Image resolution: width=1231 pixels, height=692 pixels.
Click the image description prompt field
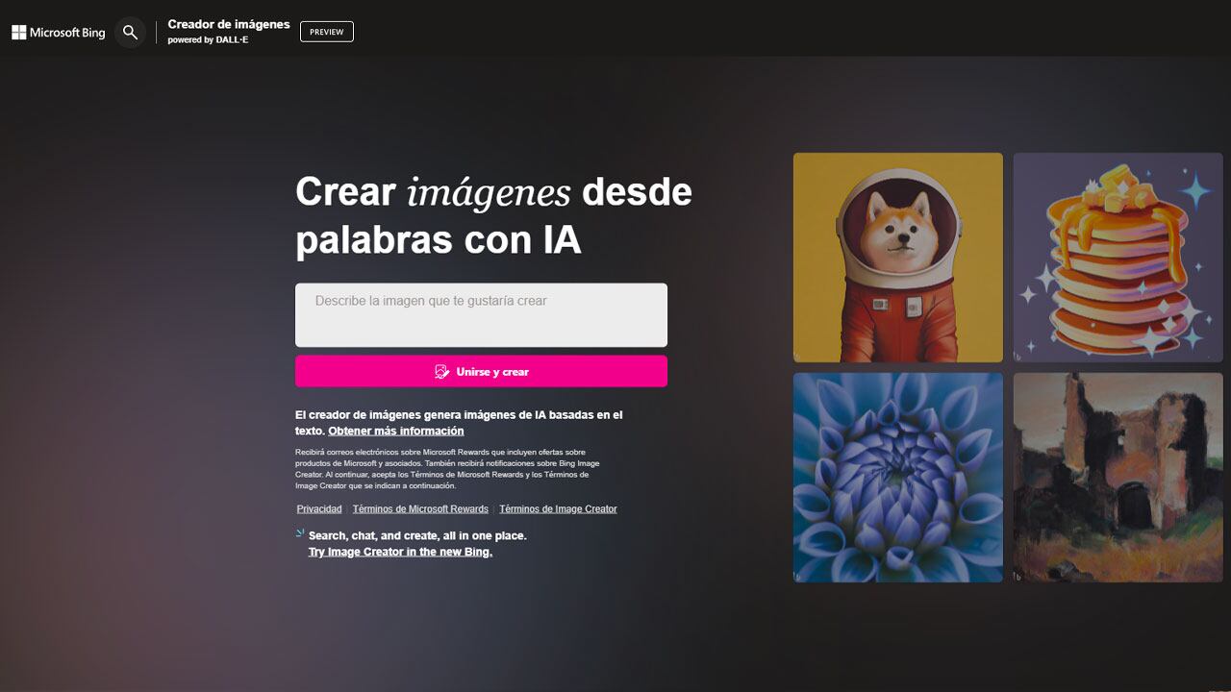point(481,314)
